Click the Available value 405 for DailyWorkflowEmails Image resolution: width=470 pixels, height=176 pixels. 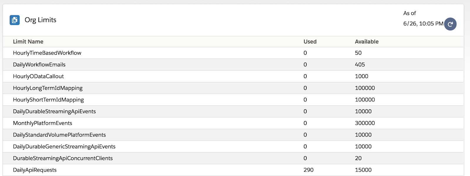click(360, 65)
